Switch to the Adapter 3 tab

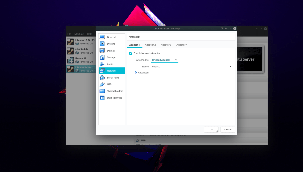pyautogui.click(x=166, y=45)
